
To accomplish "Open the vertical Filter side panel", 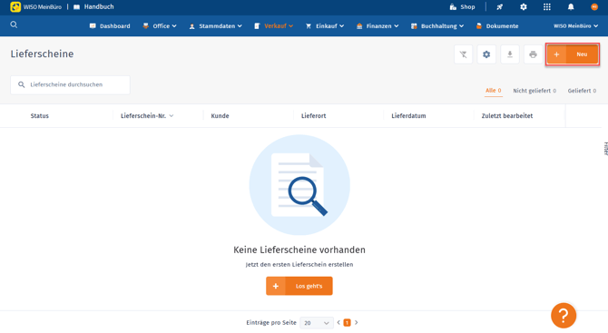I will coord(605,149).
